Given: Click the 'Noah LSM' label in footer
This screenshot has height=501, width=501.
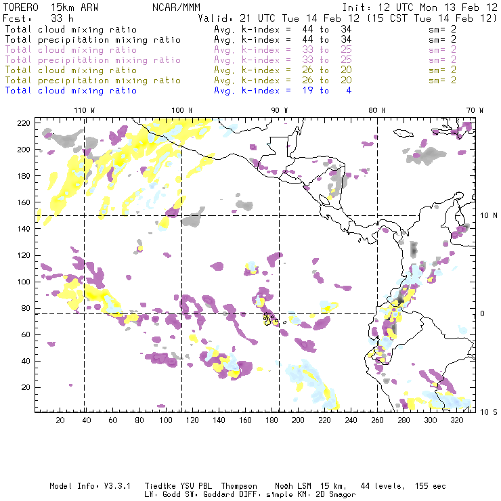Looking at the screenshot, I should (293, 486).
